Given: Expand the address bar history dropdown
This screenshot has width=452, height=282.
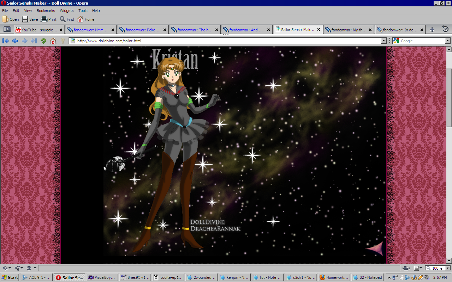Looking at the screenshot, I should [x=384, y=41].
